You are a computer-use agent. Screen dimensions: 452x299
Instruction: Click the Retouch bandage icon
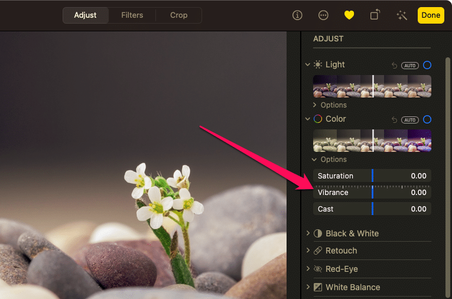click(318, 251)
